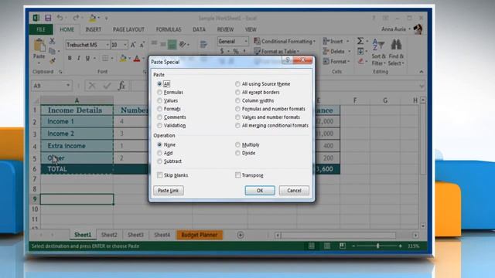This screenshot has height=278, width=495.
Task: Switch to Page Break Preview icon
Action: [x=342, y=246]
